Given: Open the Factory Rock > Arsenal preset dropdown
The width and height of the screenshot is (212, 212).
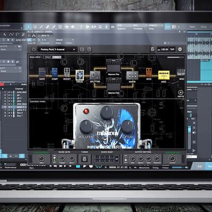Looking at the screenshot, I should click(57, 49).
